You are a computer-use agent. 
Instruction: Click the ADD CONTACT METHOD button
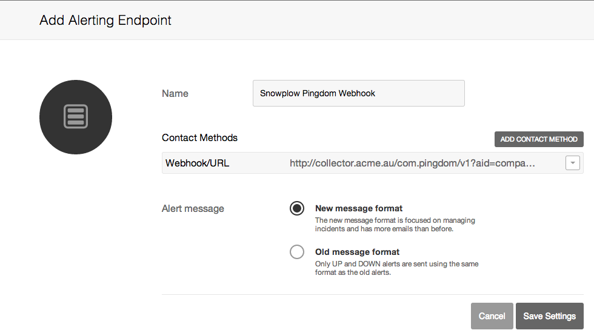coord(539,139)
